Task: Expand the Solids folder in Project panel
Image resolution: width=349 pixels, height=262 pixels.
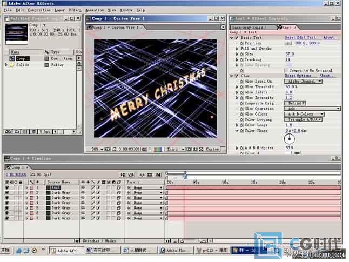Action: point(6,65)
